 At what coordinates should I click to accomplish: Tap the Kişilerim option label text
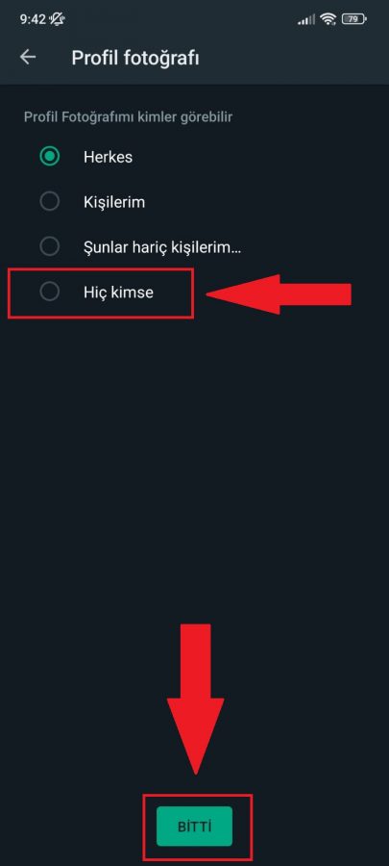pyautogui.click(x=114, y=203)
